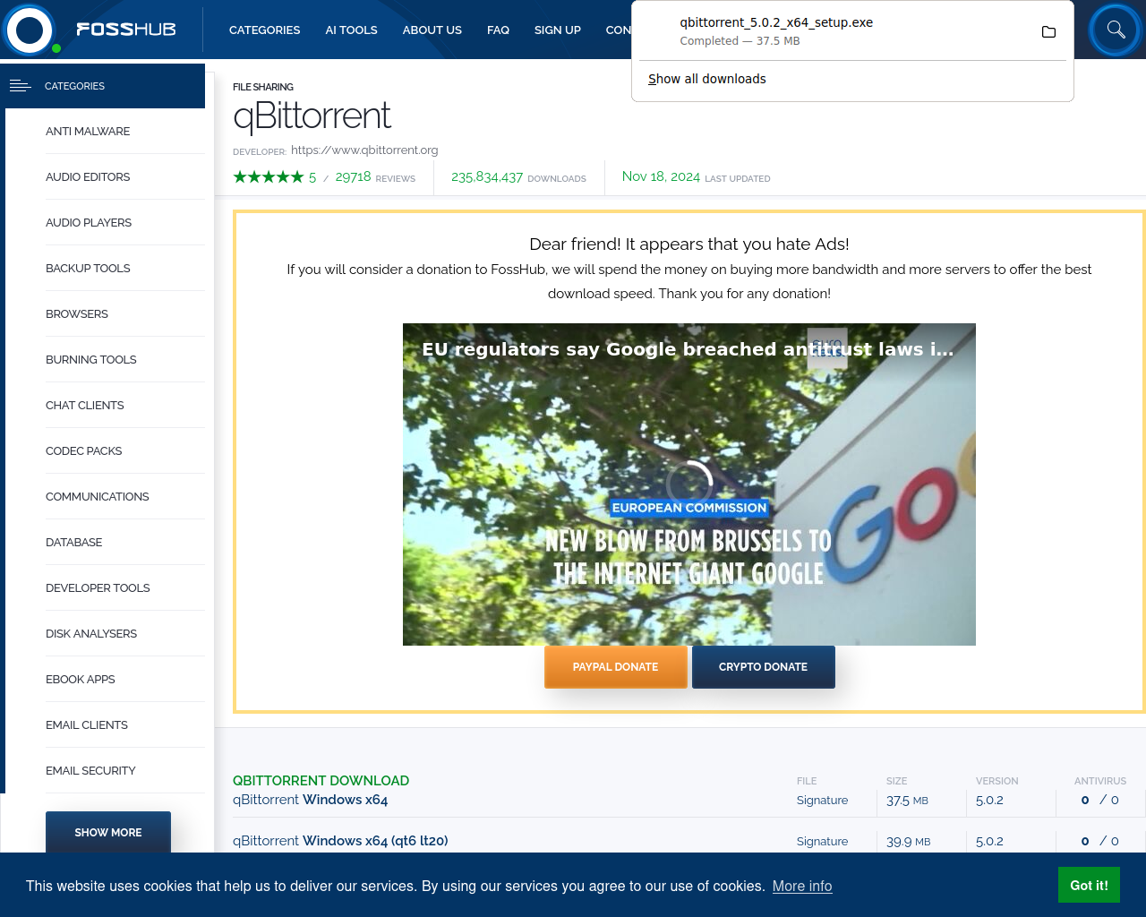Screen dimensions: 1146x917
Task: Open AI TOOLS in top navigation
Action: tap(351, 30)
